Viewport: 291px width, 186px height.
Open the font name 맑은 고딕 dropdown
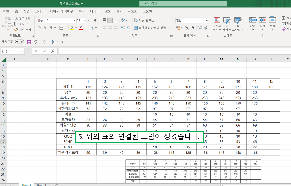(75, 20)
